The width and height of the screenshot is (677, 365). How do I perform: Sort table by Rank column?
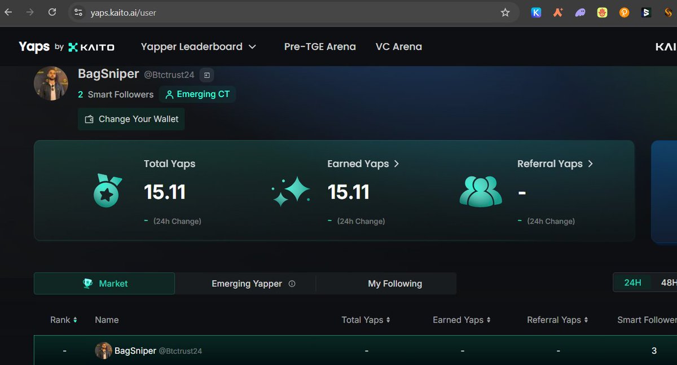[x=63, y=320]
